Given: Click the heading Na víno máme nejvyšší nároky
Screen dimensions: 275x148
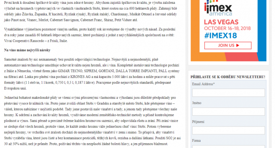Looking at the screenshot, I should tap(27, 50).
